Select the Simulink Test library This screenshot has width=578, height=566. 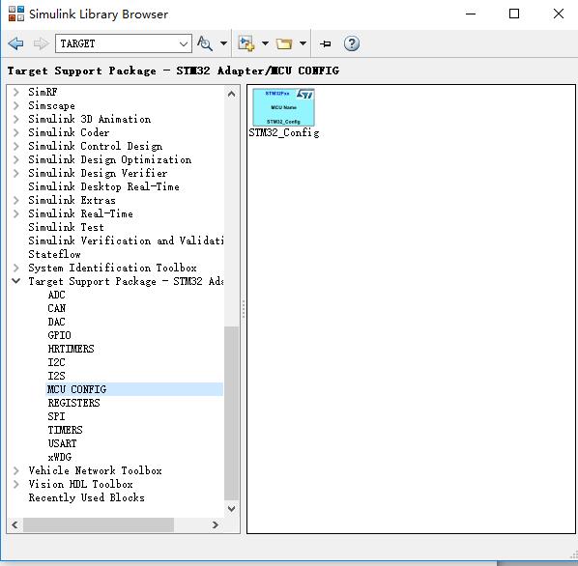[66, 227]
